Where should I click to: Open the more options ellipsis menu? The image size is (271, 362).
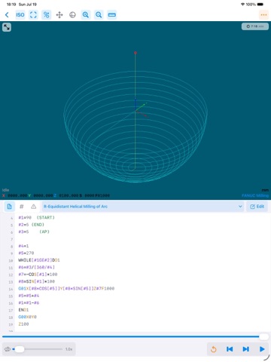tap(263, 15)
